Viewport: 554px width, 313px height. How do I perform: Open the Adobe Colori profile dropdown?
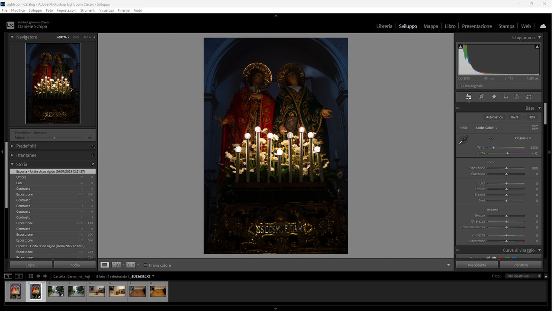click(486, 128)
